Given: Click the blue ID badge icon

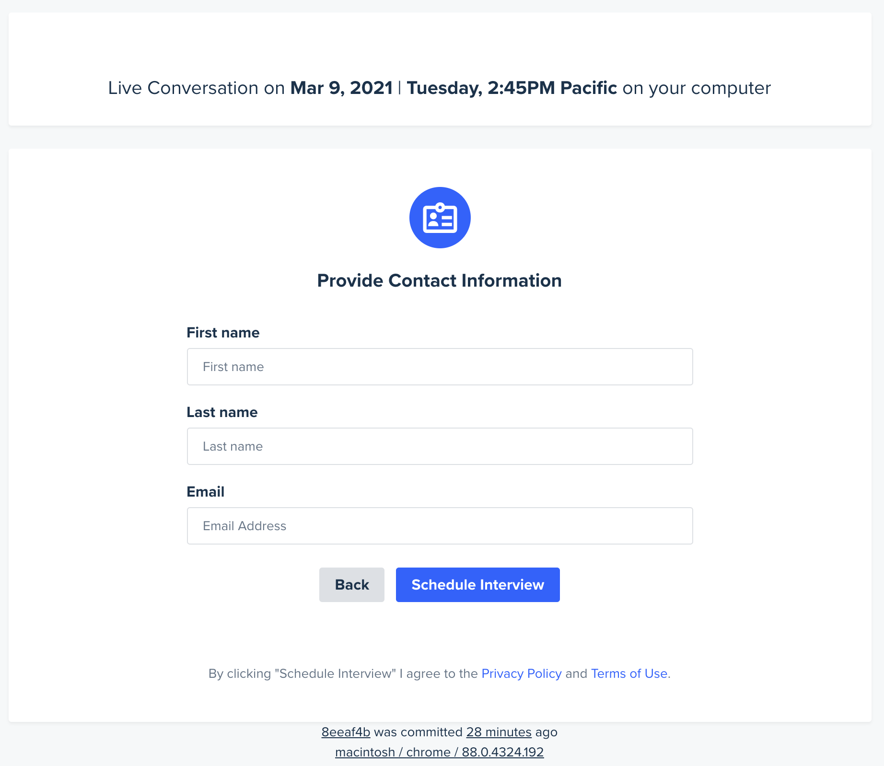Looking at the screenshot, I should 440,218.
